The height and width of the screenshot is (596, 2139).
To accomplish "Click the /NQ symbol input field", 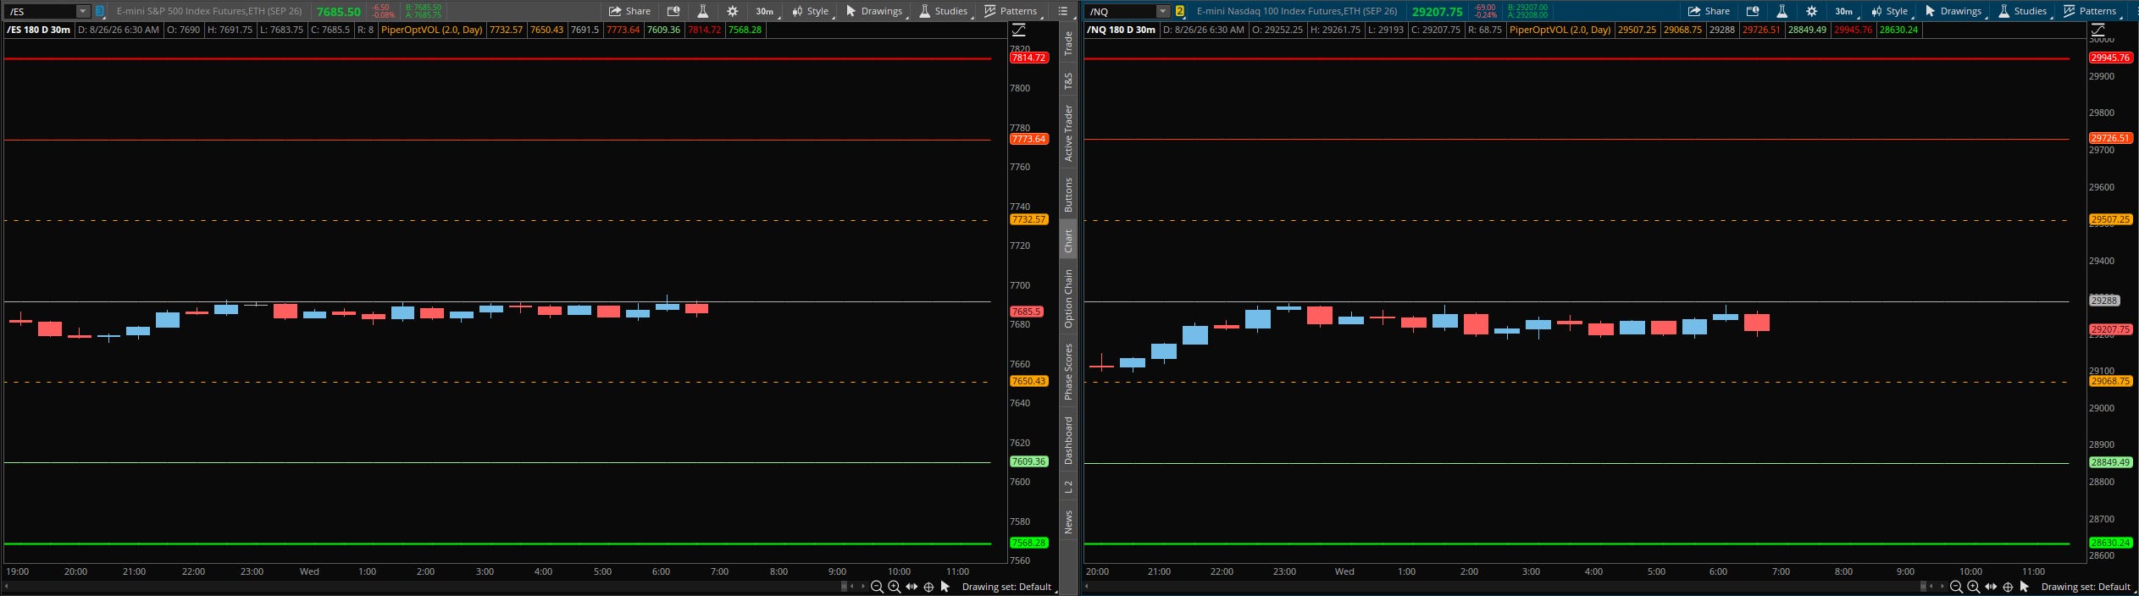I will (x=1121, y=11).
